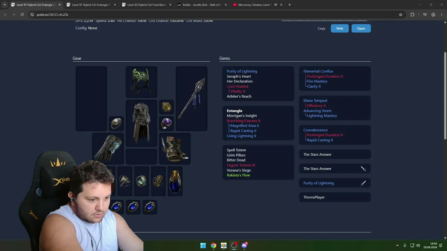This screenshot has height=251, width=447.
Task: Click the gold amulet gear item
Action: (x=167, y=107)
